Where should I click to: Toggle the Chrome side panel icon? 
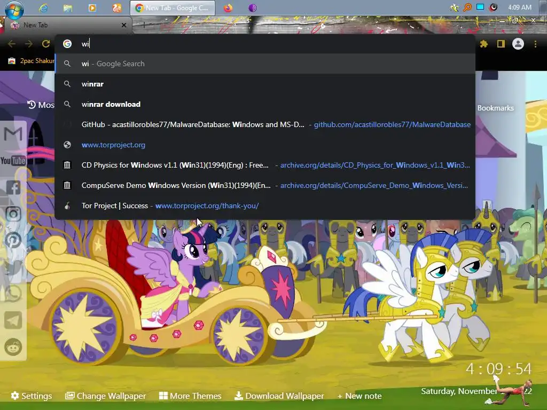501,44
